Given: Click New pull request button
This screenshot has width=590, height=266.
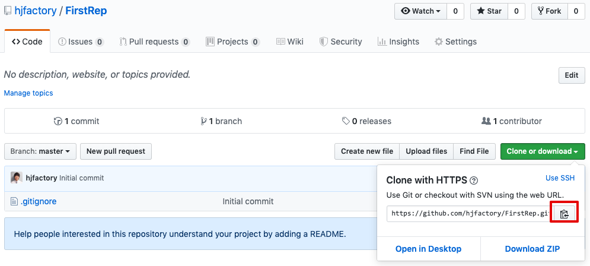Looking at the screenshot, I should (116, 151).
